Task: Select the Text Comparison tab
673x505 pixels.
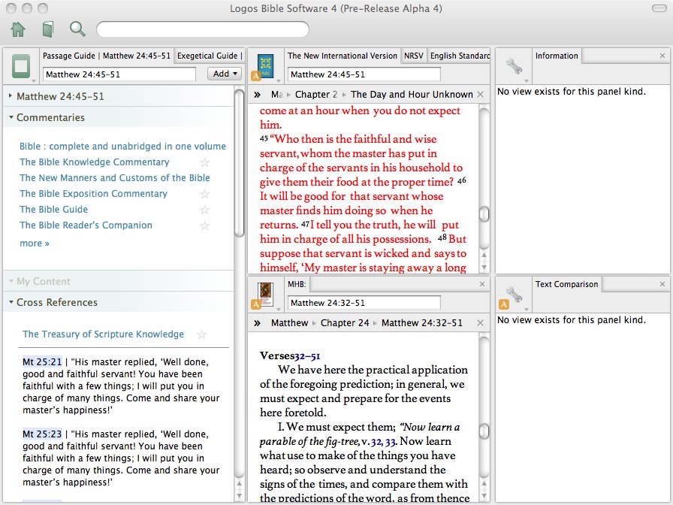Action: point(566,284)
